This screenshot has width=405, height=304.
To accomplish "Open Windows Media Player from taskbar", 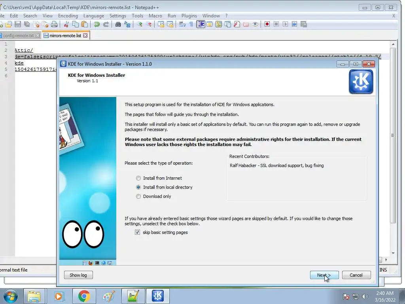I will tap(59, 296).
